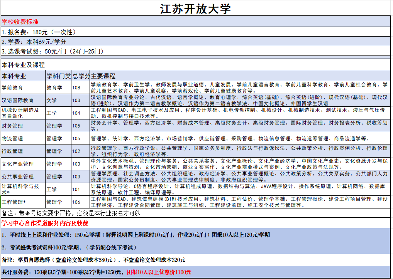
Task: Select the red "学校收费标准" heading cell
Action: coord(195,22)
